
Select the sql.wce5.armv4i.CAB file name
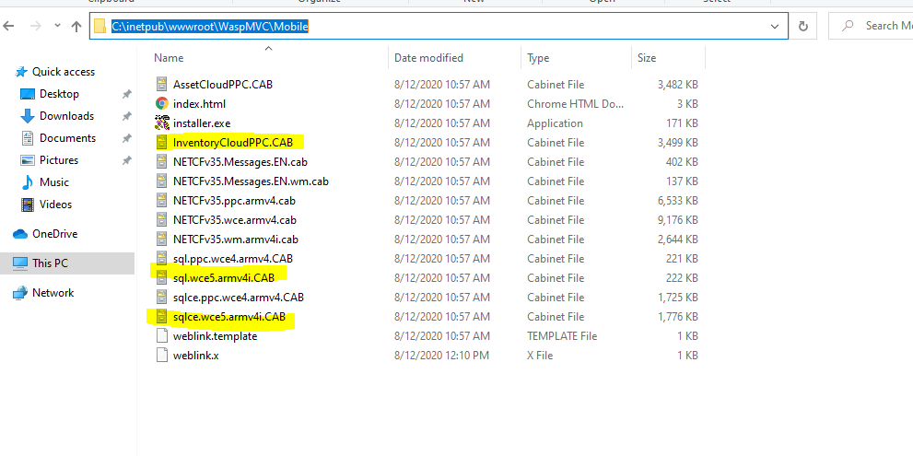224,278
